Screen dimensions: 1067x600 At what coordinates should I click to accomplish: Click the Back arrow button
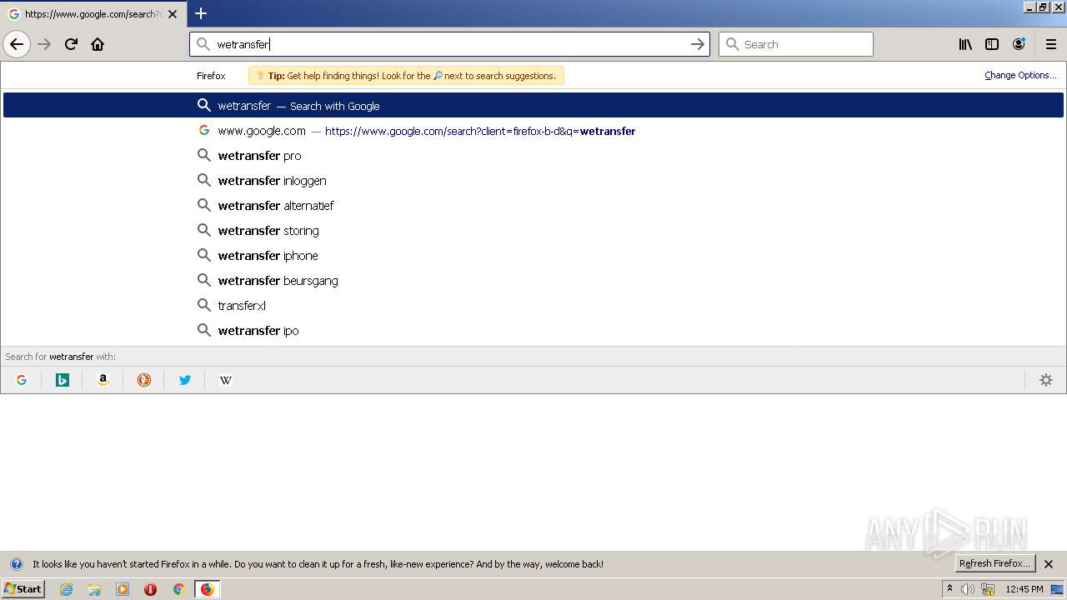17,44
